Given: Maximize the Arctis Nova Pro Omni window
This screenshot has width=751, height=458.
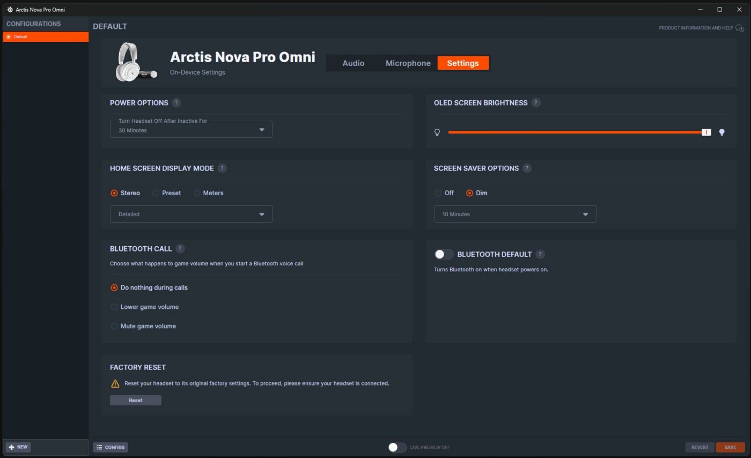Looking at the screenshot, I should [720, 10].
